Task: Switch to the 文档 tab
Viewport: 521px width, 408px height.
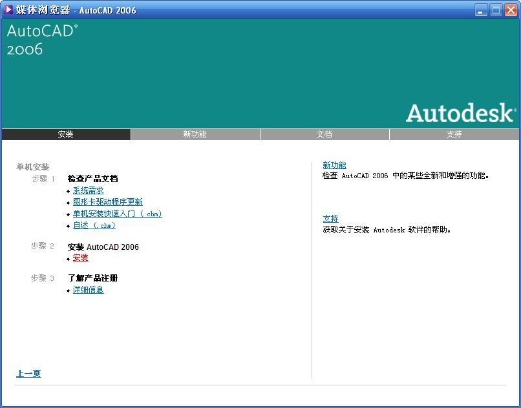Action: 324,134
